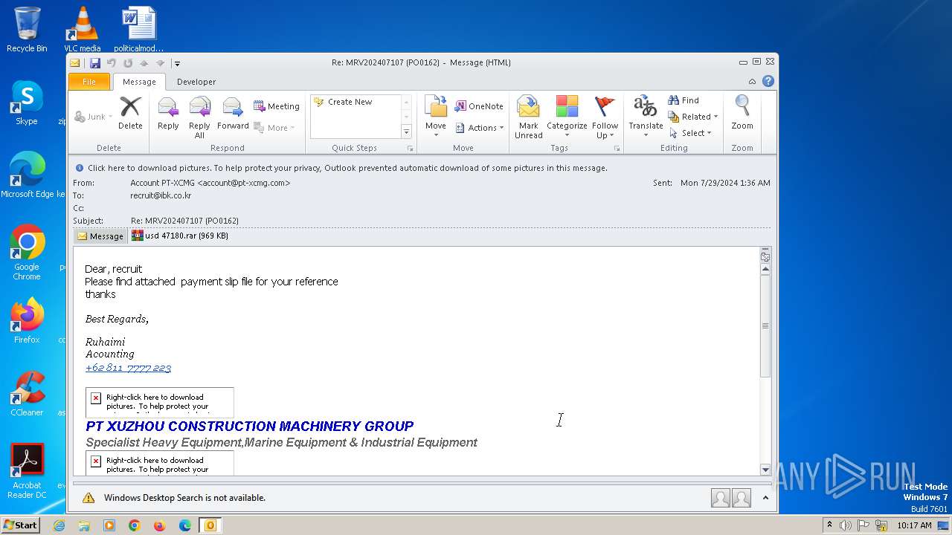
Task: Click the download pictures info bar
Action: pos(422,168)
